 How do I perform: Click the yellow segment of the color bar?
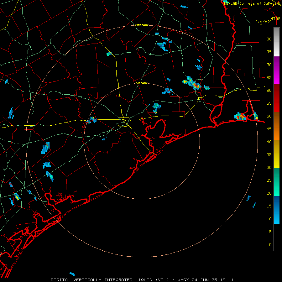click(x=277, y=154)
